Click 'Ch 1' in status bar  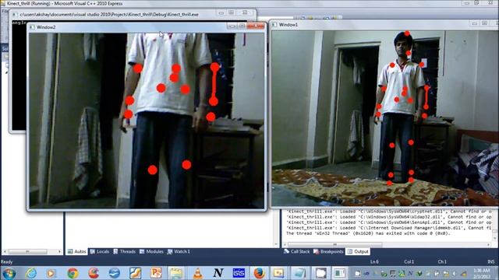442,262
